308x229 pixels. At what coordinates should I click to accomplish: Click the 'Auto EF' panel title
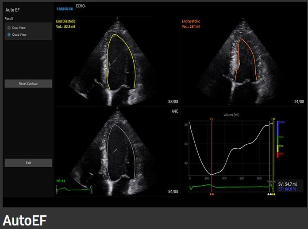click(x=12, y=10)
